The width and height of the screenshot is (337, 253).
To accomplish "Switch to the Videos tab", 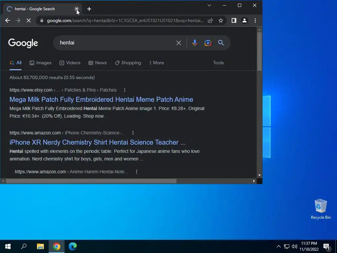I will click(70, 63).
